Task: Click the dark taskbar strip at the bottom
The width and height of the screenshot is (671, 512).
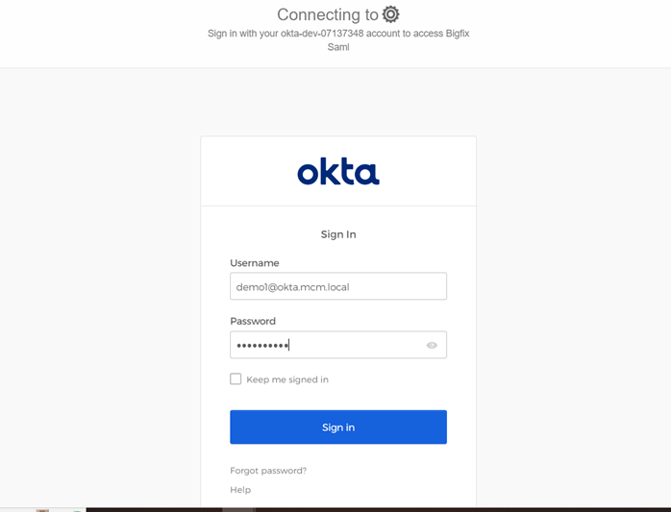Action: (385, 509)
